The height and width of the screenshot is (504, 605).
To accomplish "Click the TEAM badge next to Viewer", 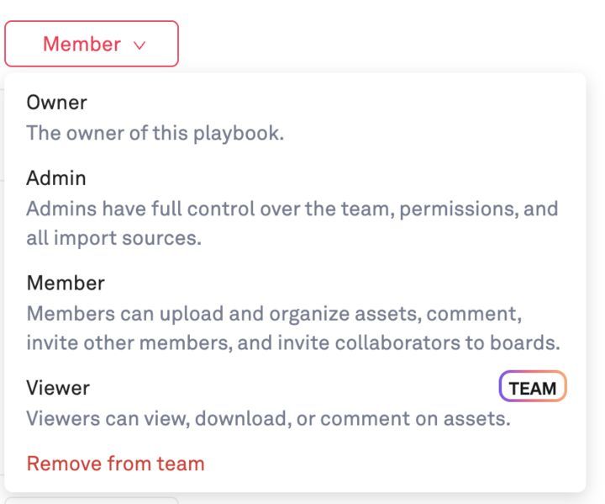I will 533,386.
